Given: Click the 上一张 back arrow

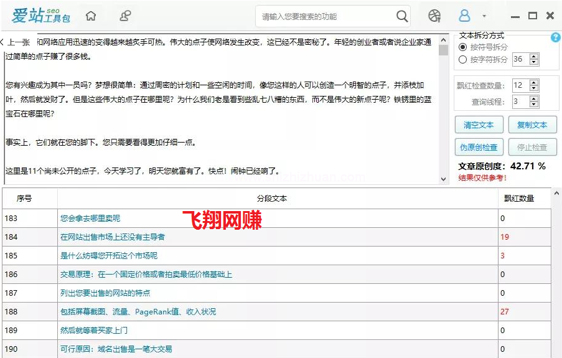Looking at the screenshot, I should (x=15, y=42).
